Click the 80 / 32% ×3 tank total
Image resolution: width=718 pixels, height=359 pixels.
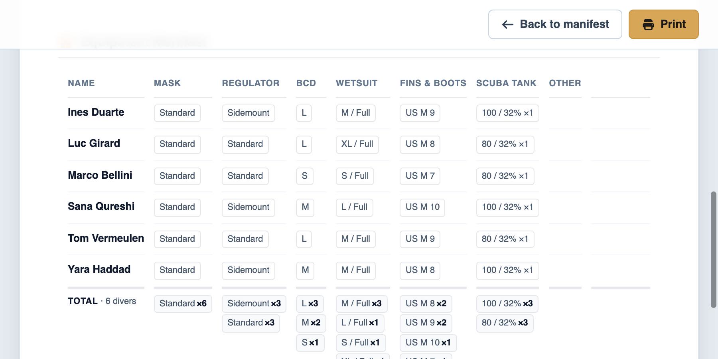coord(505,323)
